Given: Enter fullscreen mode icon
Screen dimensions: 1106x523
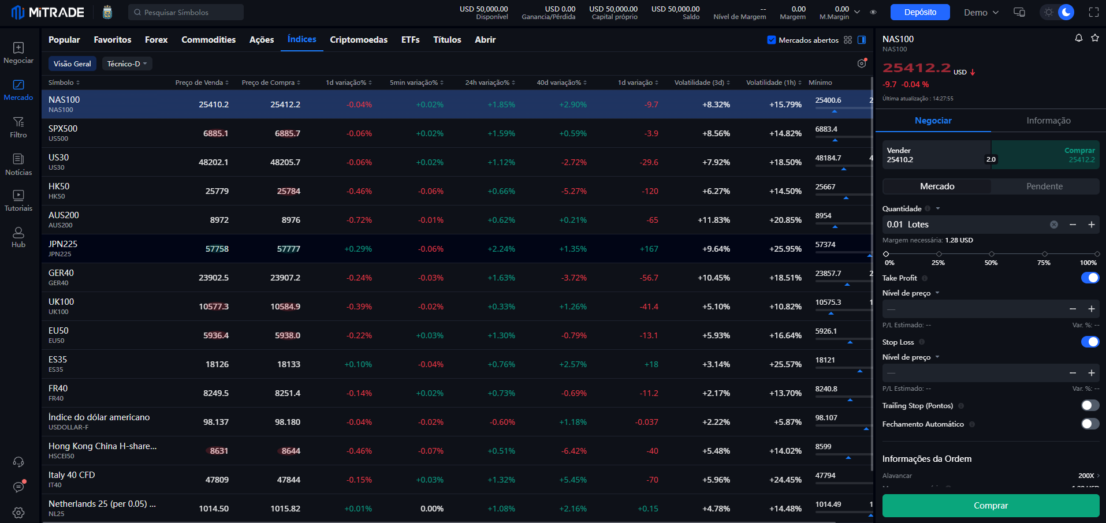Looking at the screenshot, I should coord(1093,12).
